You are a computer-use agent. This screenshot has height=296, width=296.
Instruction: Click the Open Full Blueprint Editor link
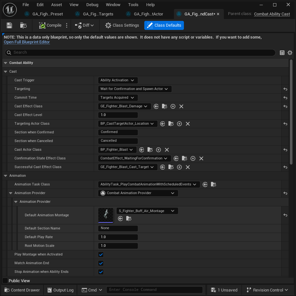coord(27,42)
